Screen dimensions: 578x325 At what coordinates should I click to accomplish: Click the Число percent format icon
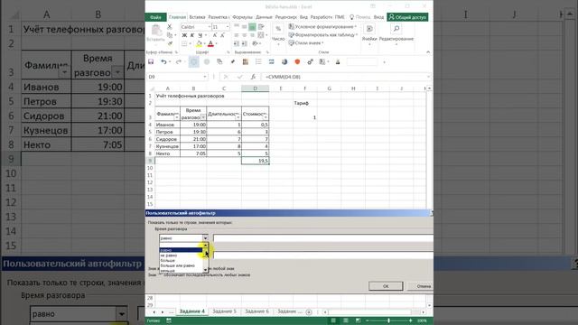coord(278,29)
